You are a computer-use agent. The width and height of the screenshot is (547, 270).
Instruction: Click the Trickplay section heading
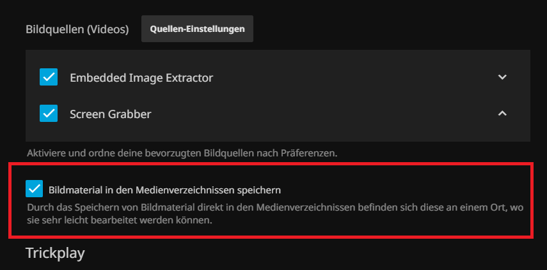click(x=55, y=253)
